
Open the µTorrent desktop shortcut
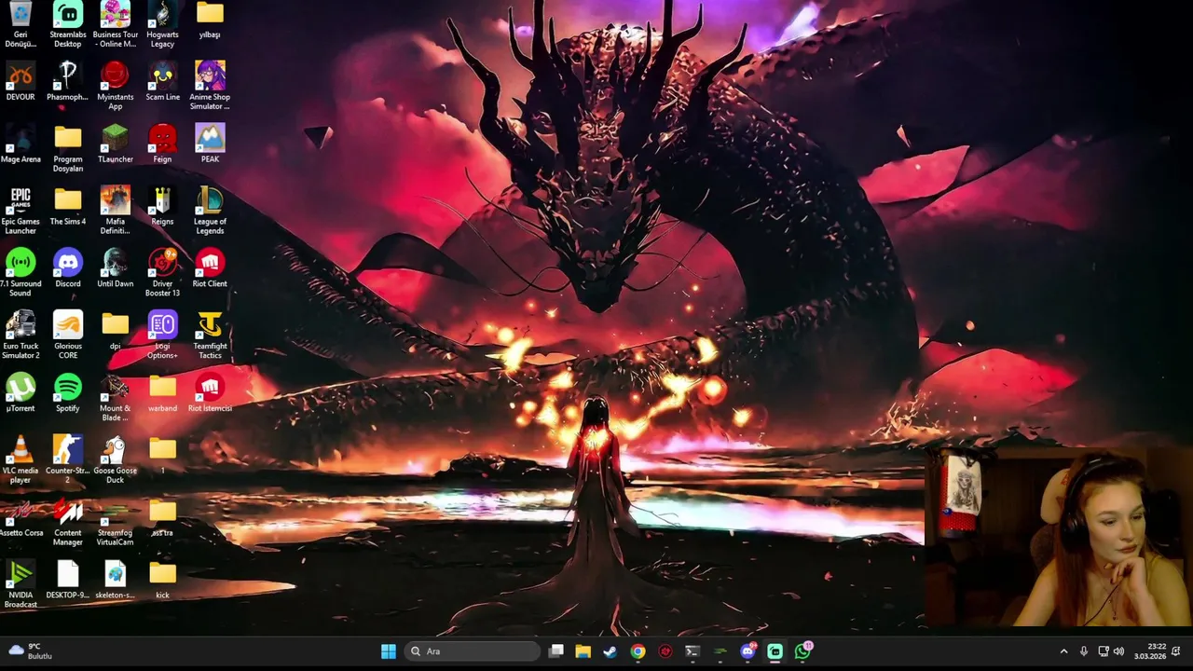pos(21,393)
